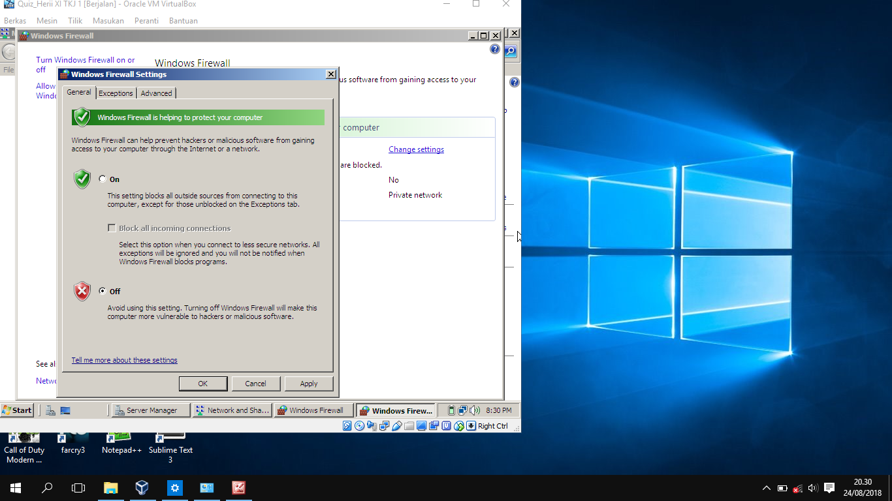Click the shared folders icon in VirtualBox status bar

pos(409,426)
